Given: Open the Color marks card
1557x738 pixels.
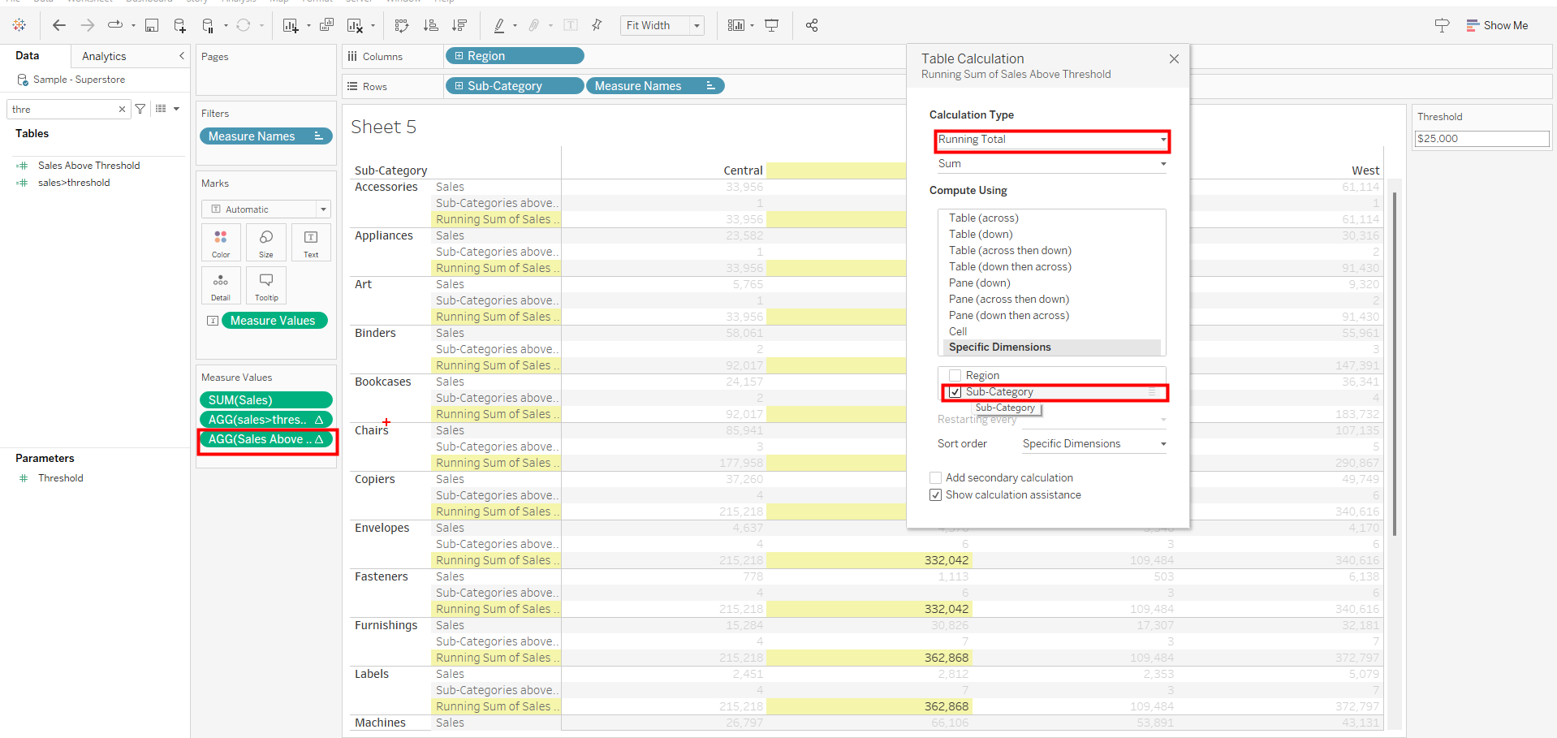Looking at the screenshot, I should coord(221,242).
